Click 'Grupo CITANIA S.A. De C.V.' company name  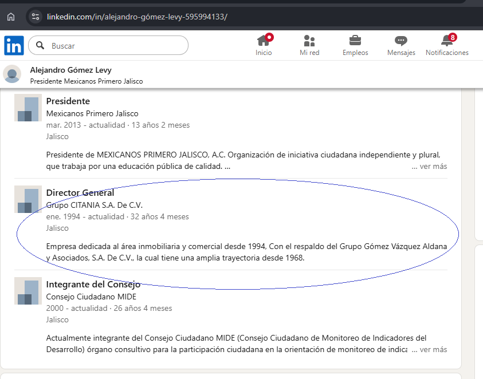pyautogui.click(x=95, y=205)
